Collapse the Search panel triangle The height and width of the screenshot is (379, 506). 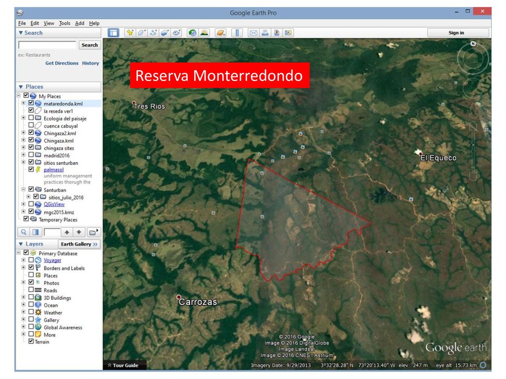(21, 33)
